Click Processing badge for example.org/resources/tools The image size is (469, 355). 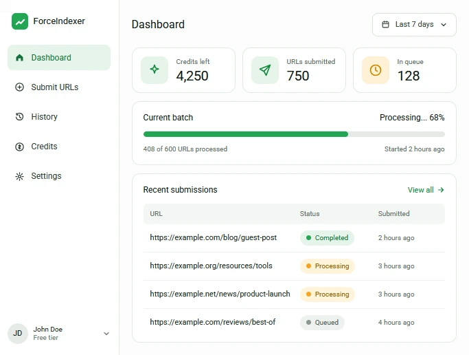pos(328,266)
